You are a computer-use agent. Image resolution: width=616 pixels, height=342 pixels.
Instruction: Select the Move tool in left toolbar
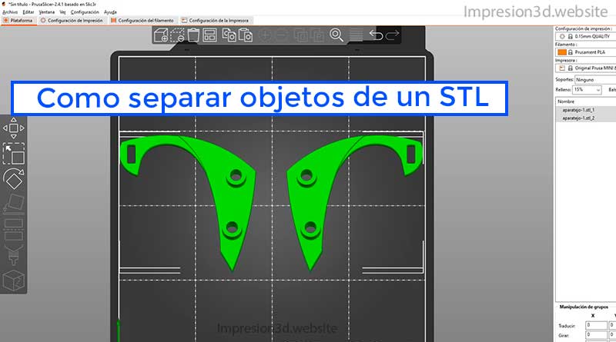[13, 128]
